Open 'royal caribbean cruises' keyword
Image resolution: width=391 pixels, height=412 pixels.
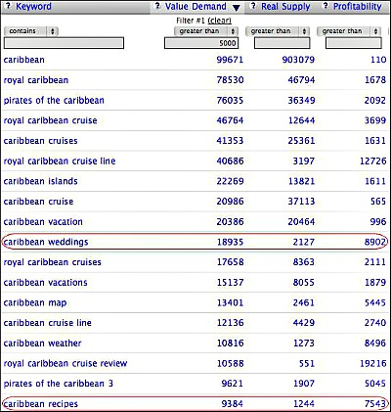tap(52, 262)
